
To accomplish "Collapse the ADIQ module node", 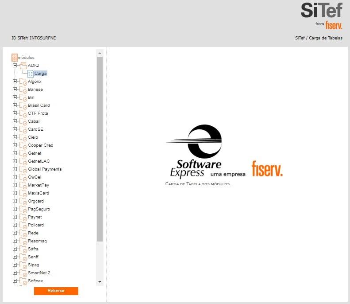I will click(15, 66).
